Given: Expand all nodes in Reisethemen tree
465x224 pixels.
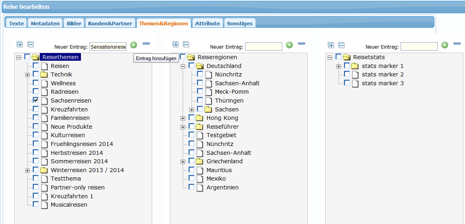Looking at the screenshot, I should click(20, 45).
